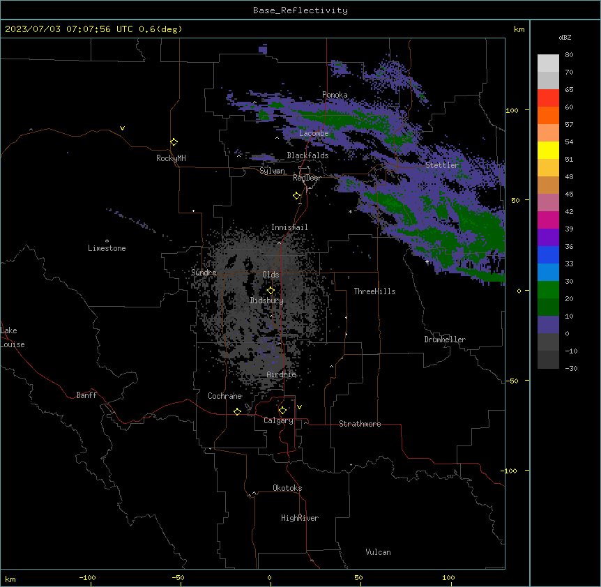Click the RedDeer city label
The height and width of the screenshot is (587, 601).
(307, 178)
